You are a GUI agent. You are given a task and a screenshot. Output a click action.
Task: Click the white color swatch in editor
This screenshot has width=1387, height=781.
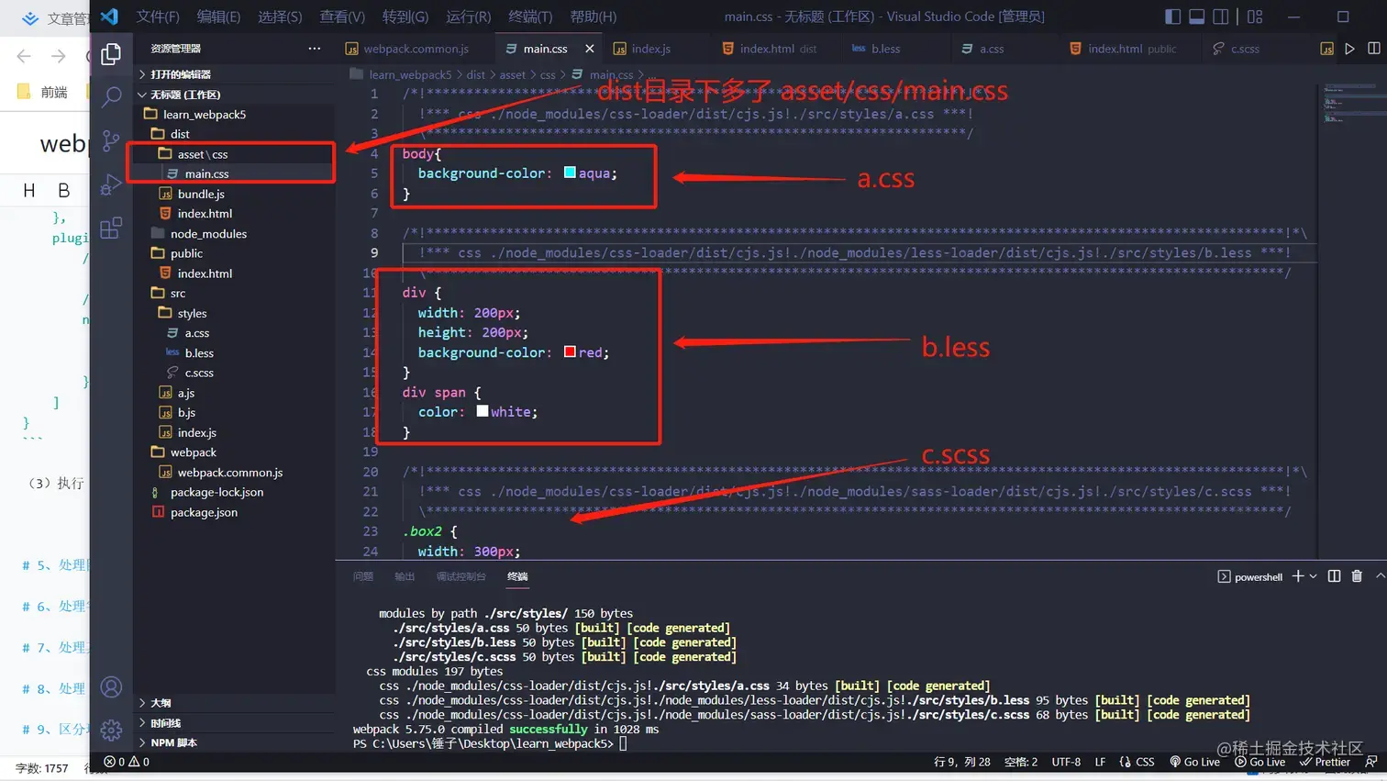tap(483, 411)
